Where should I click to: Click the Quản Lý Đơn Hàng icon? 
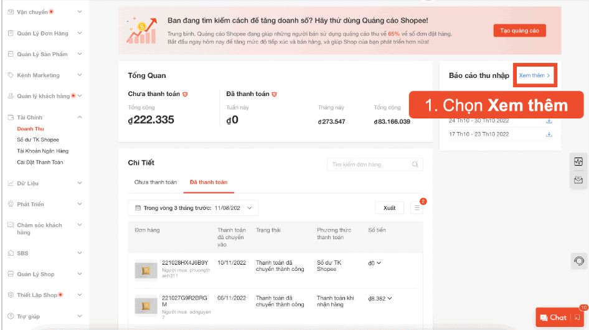tap(11, 33)
